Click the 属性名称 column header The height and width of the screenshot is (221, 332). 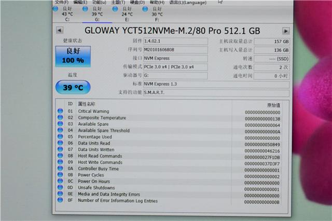(87, 104)
